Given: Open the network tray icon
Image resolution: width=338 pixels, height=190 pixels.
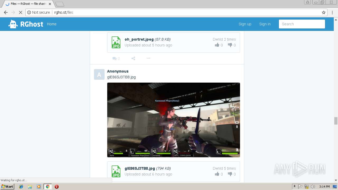Looking at the screenshot, I should coord(307,187).
